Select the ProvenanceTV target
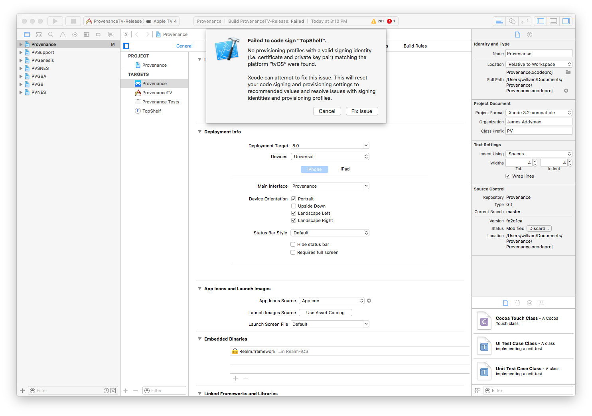 [x=154, y=93]
